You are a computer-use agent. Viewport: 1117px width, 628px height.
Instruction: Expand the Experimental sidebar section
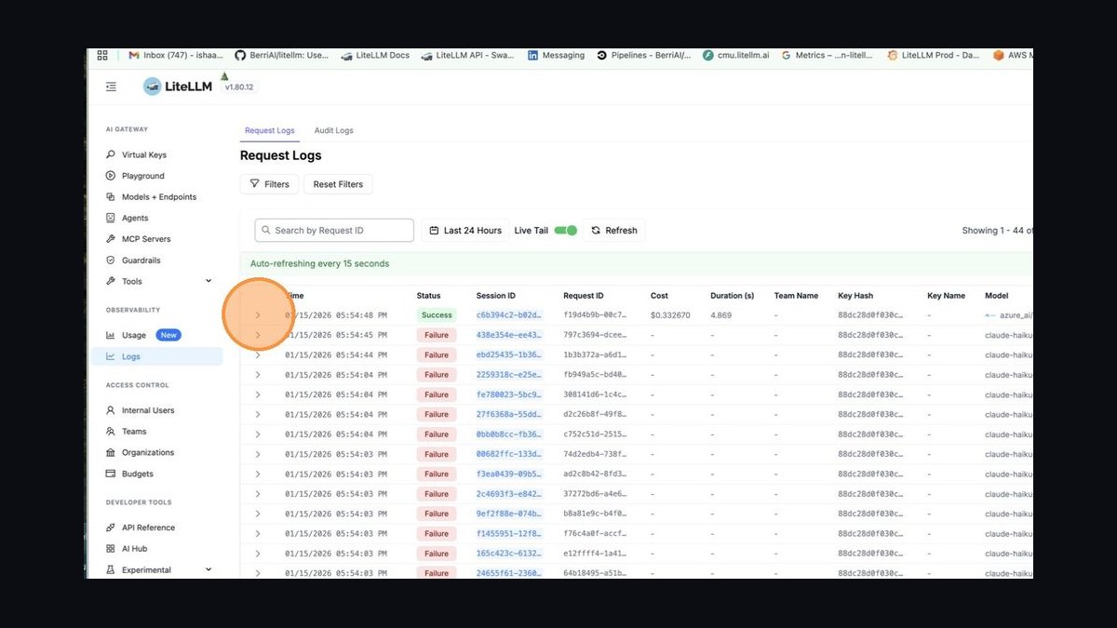(x=158, y=569)
